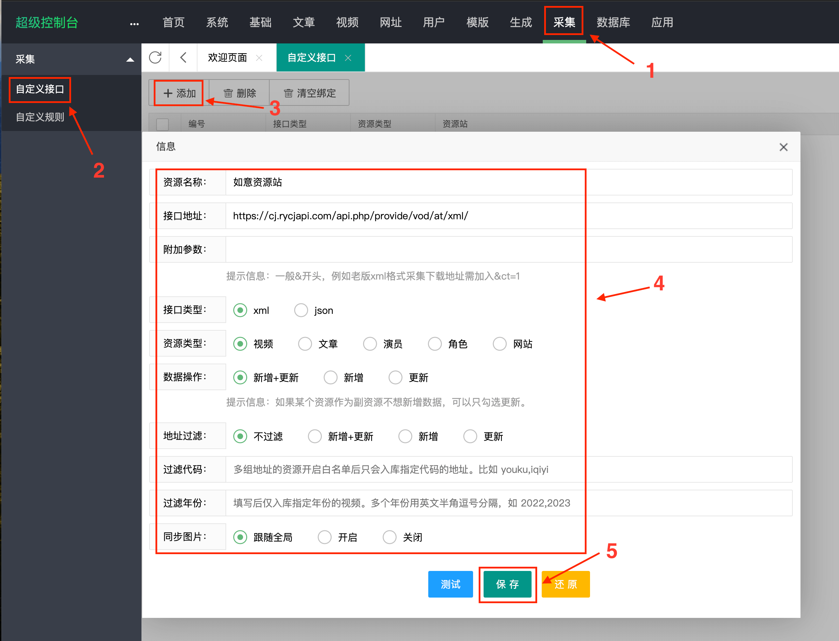Close the 欢迎页面 tab

click(259, 58)
